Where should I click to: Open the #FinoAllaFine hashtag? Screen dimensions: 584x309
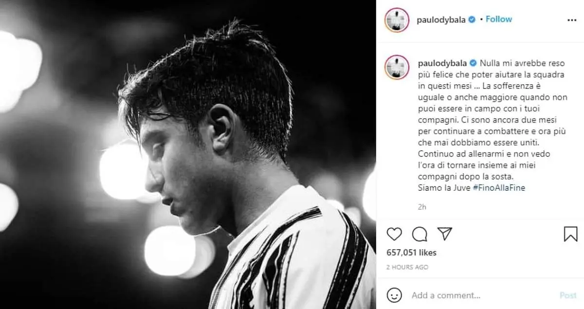pos(499,188)
